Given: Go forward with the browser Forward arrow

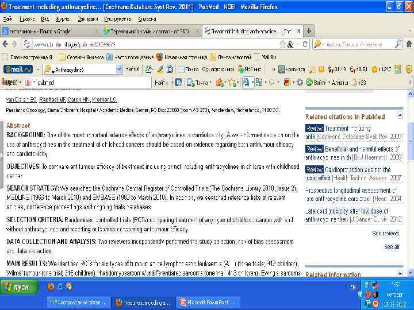Looking at the screenshot, I should point(14,44).
